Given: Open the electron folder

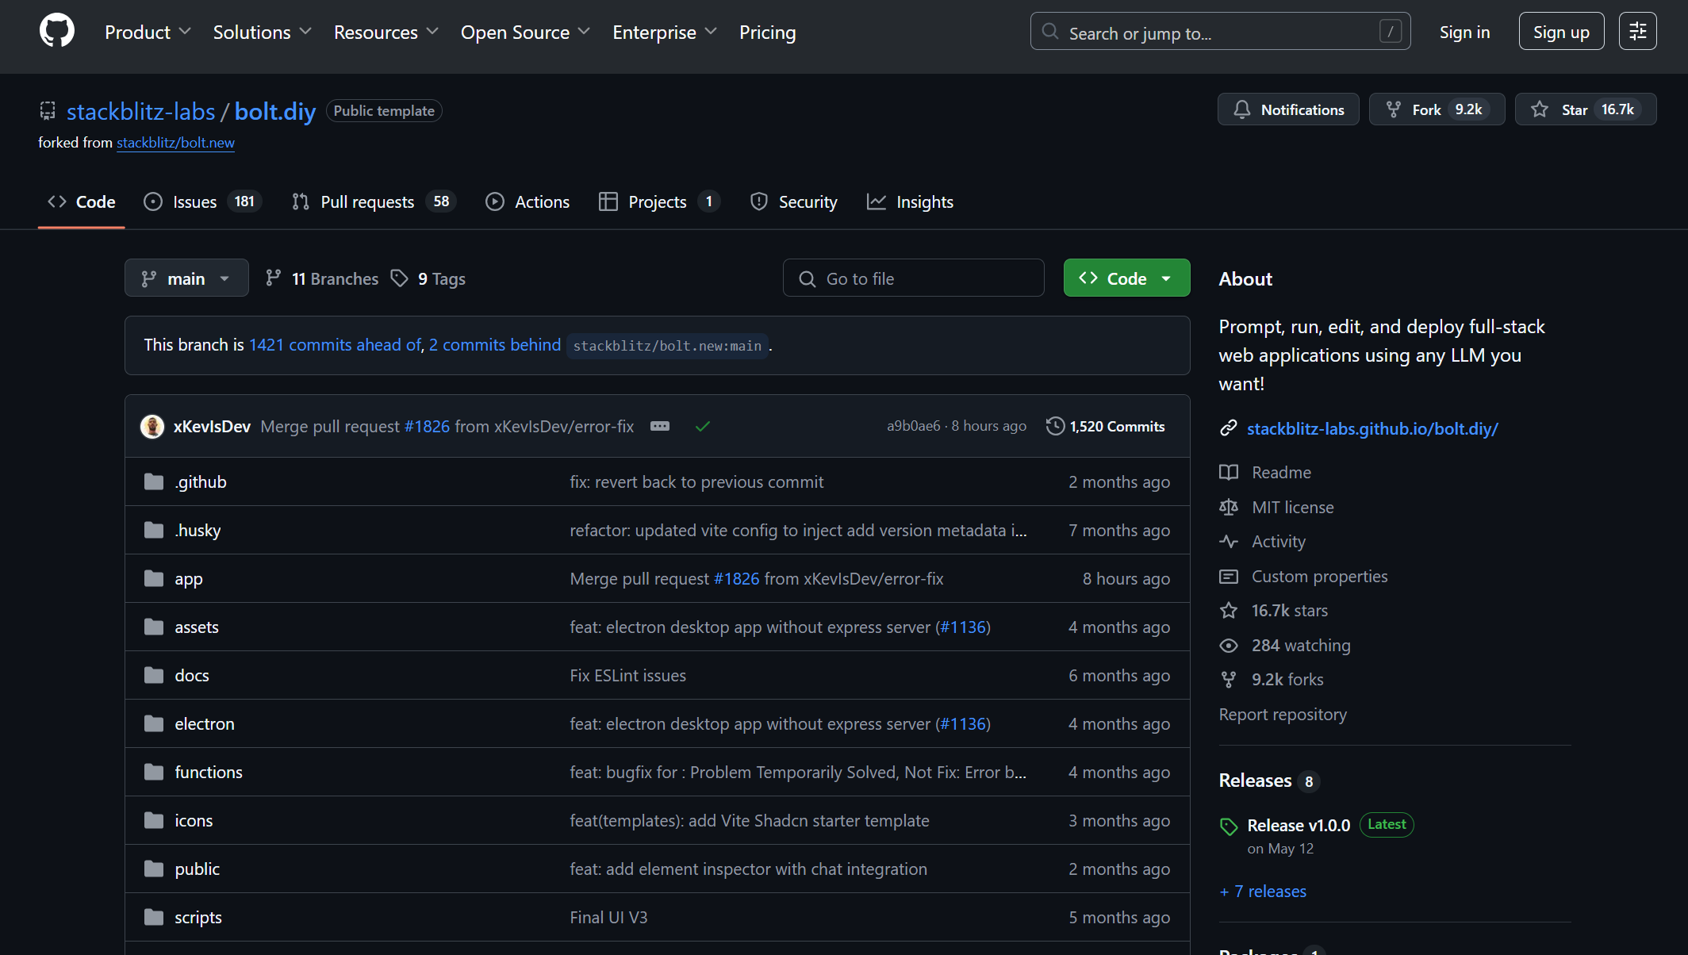Looking at the screenshot, I should (x=205, y=724).
